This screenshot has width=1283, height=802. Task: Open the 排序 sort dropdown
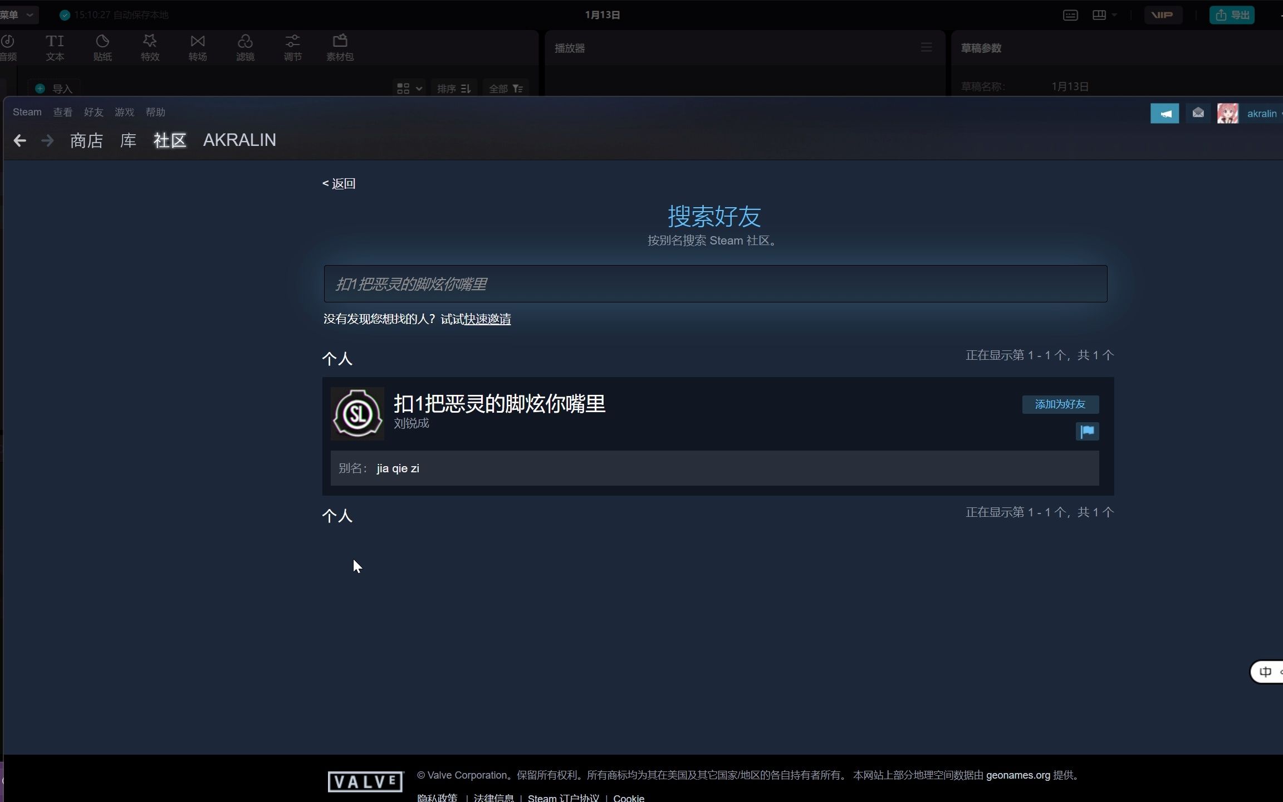click(454, 88)
